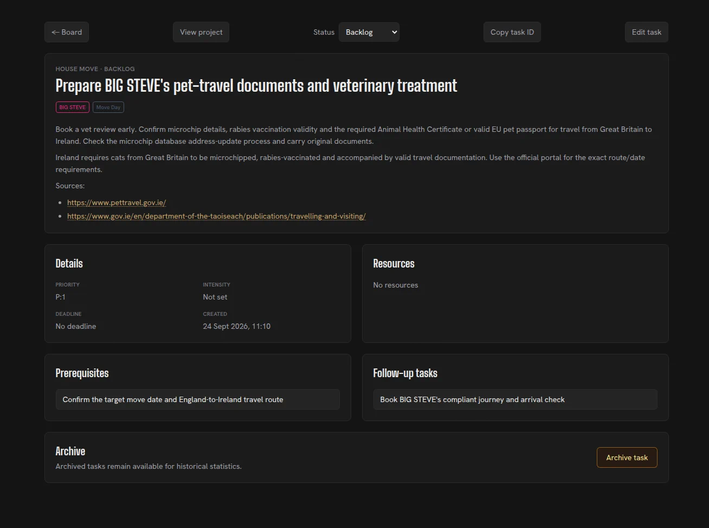This screenshot has width=709, height=528.
Task: Click the HOUSE MOVE · BACKLOG breadcrumb
Action: coord(95,69)
